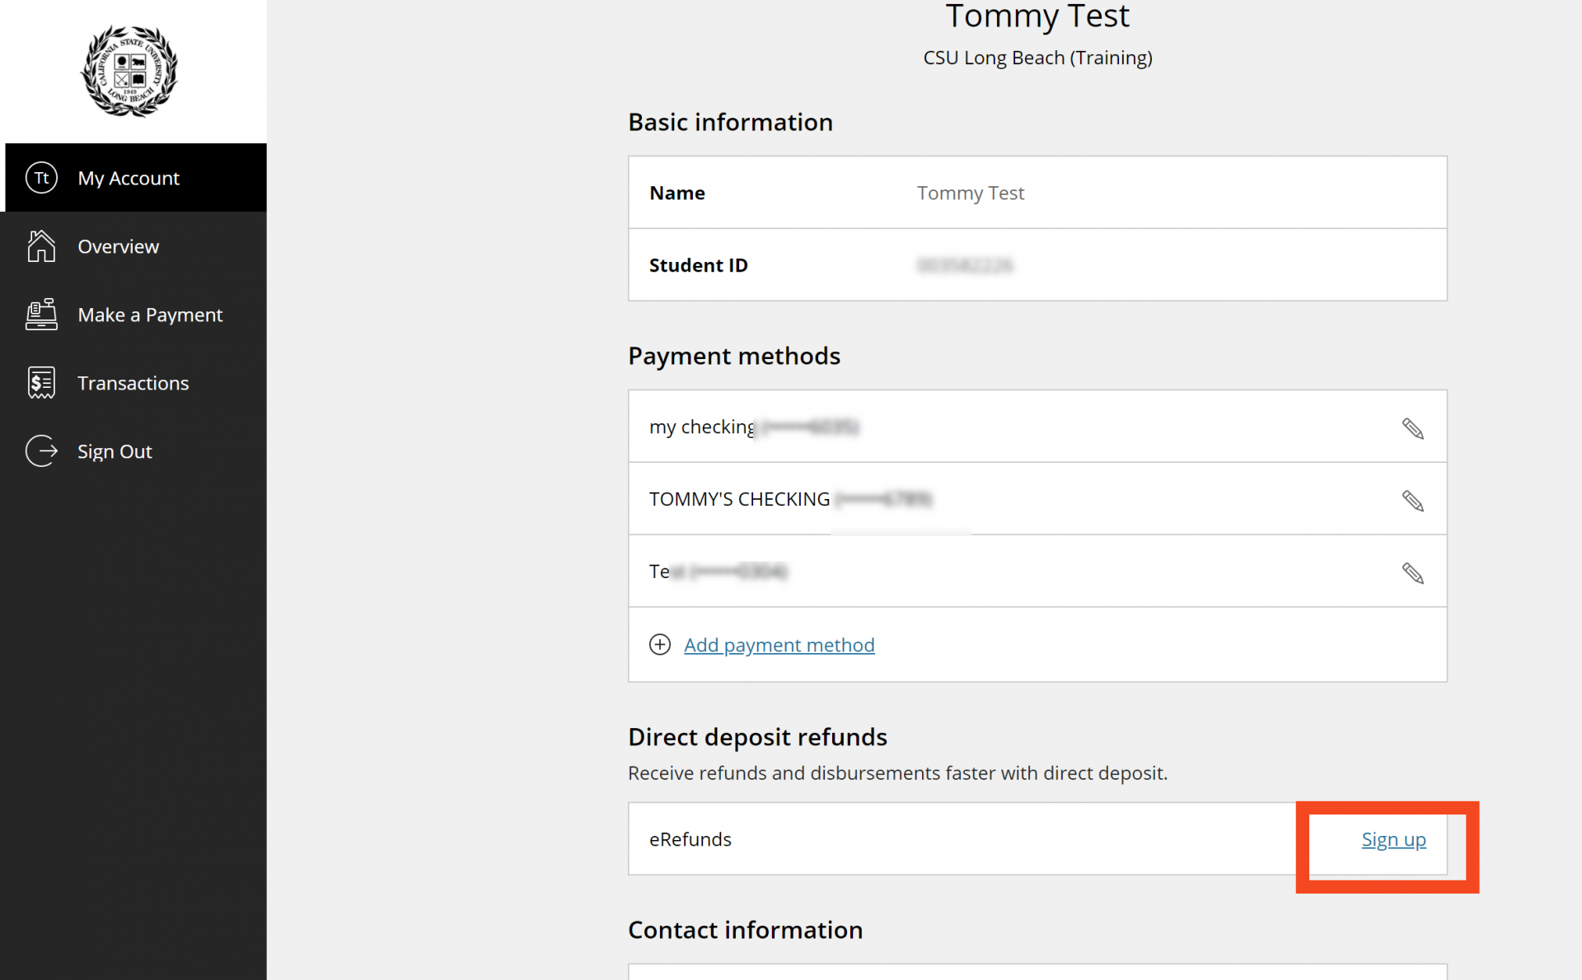Click 'Add payment method' link
Screen dimensions: 1582x980
779,645
